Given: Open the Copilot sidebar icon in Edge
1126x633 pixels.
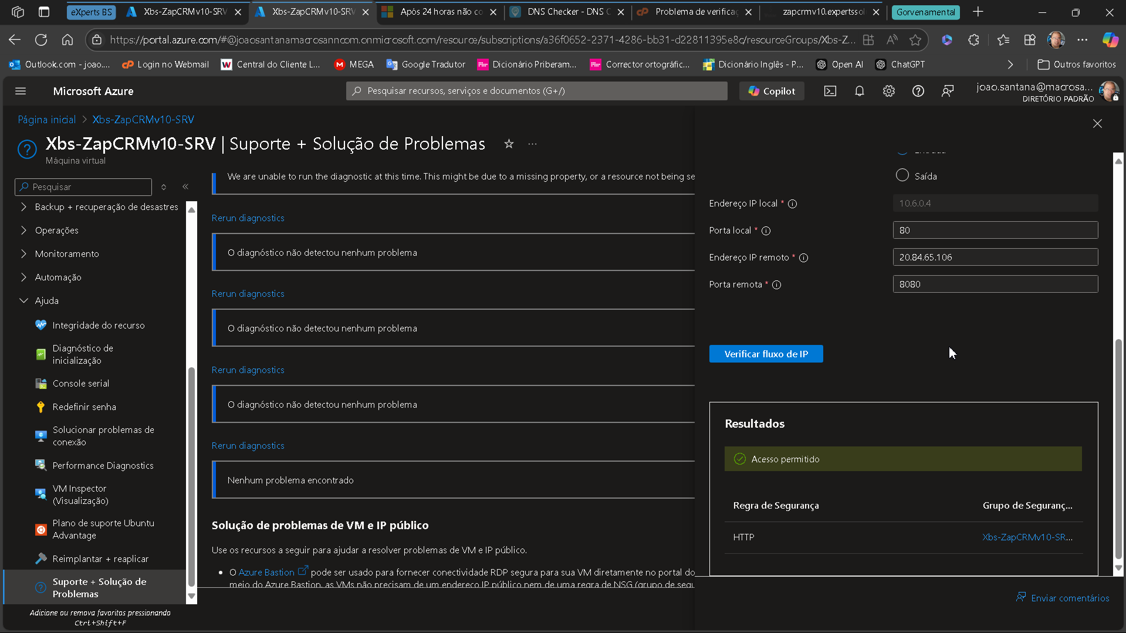Looking at the screenshot, I should pyautogui.click(x=1110, y=40).
